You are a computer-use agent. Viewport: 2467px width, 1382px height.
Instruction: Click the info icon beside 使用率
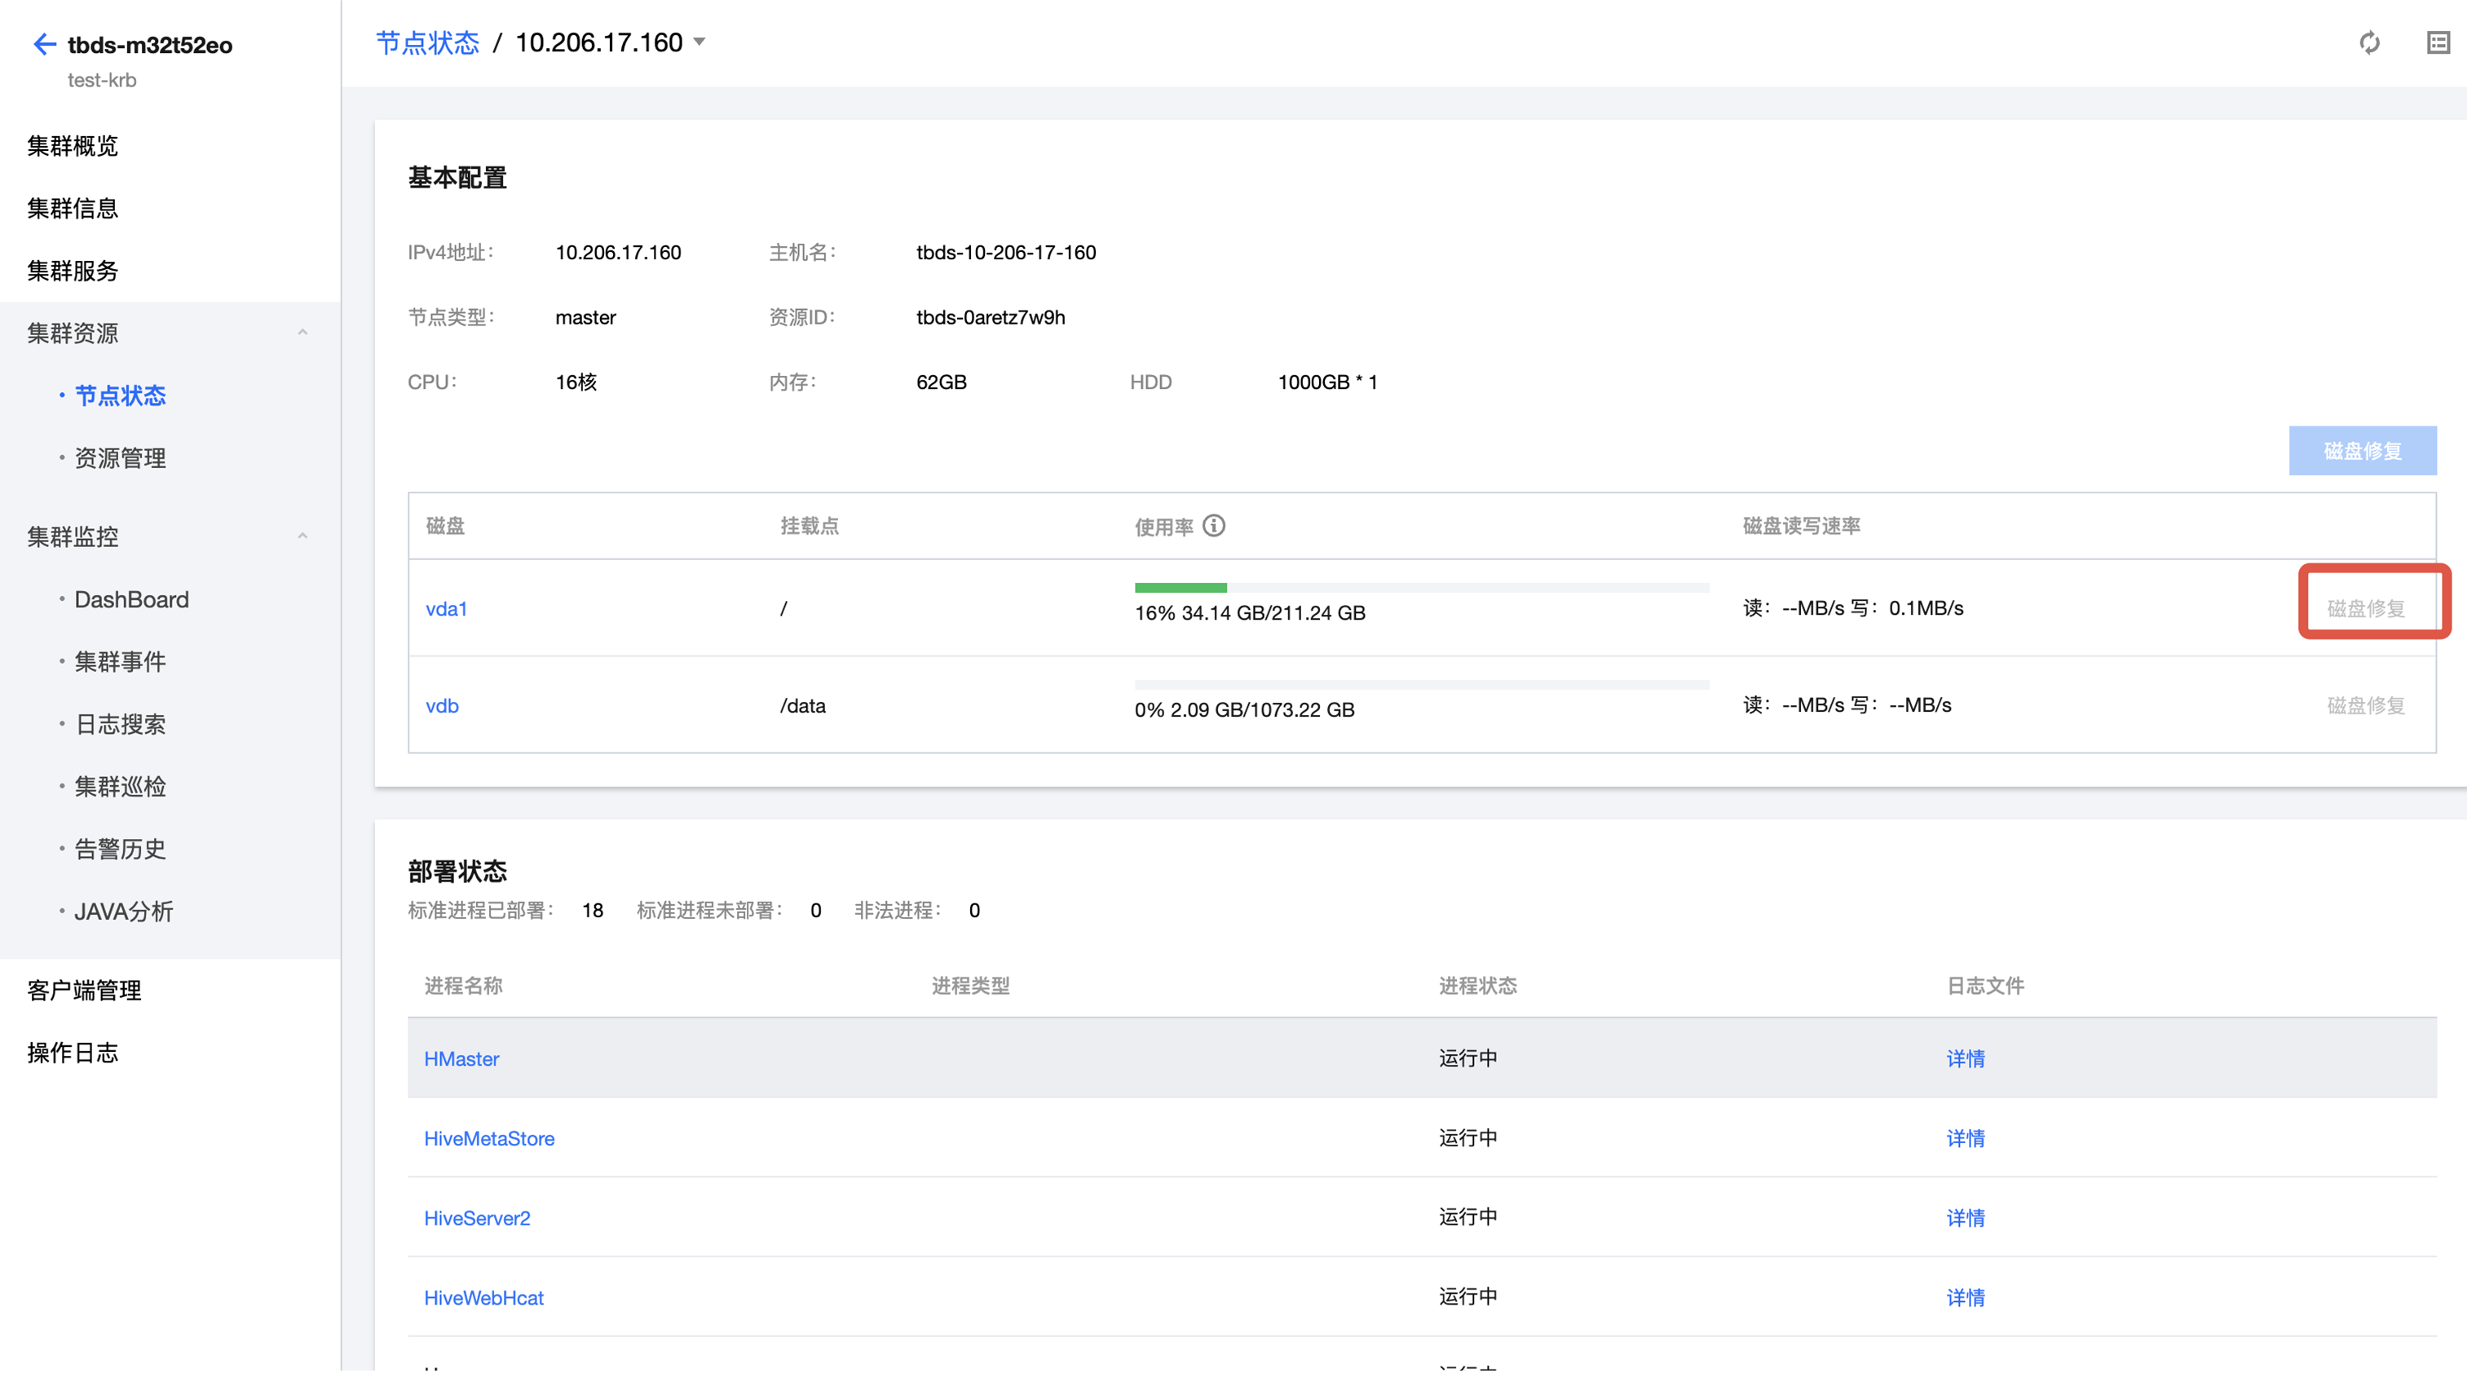(1213, 526)
